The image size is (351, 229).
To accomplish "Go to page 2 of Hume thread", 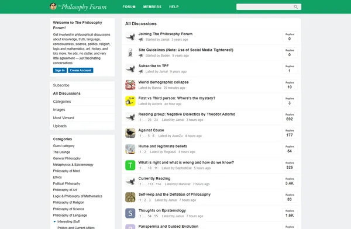I will tap(145, 152).
